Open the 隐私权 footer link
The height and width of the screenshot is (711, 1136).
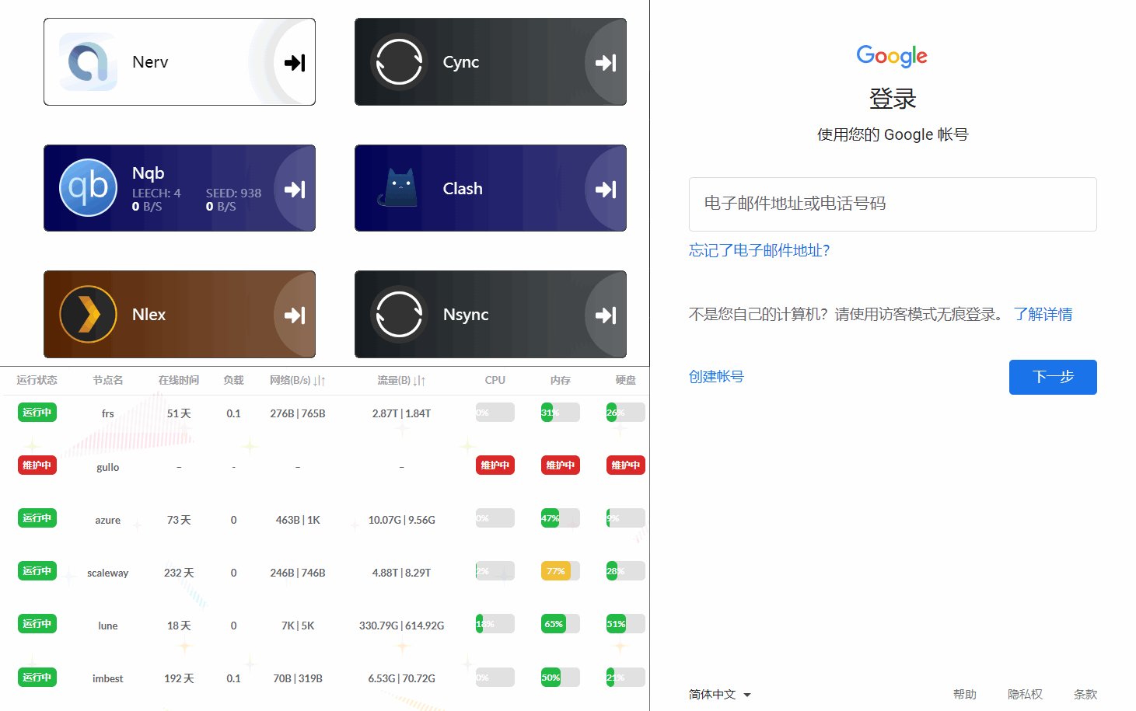[1025, 695]
